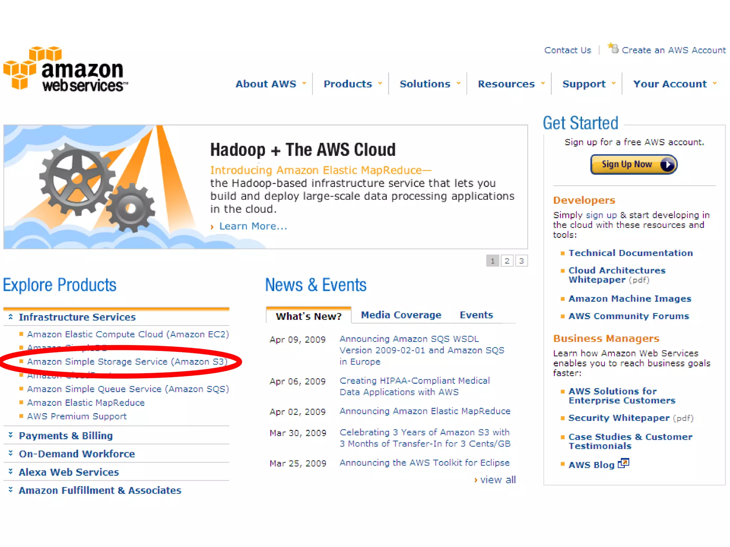
Task: Open Cloud Architectures Whitepaper pdf
Action: (x=617, y=275)
